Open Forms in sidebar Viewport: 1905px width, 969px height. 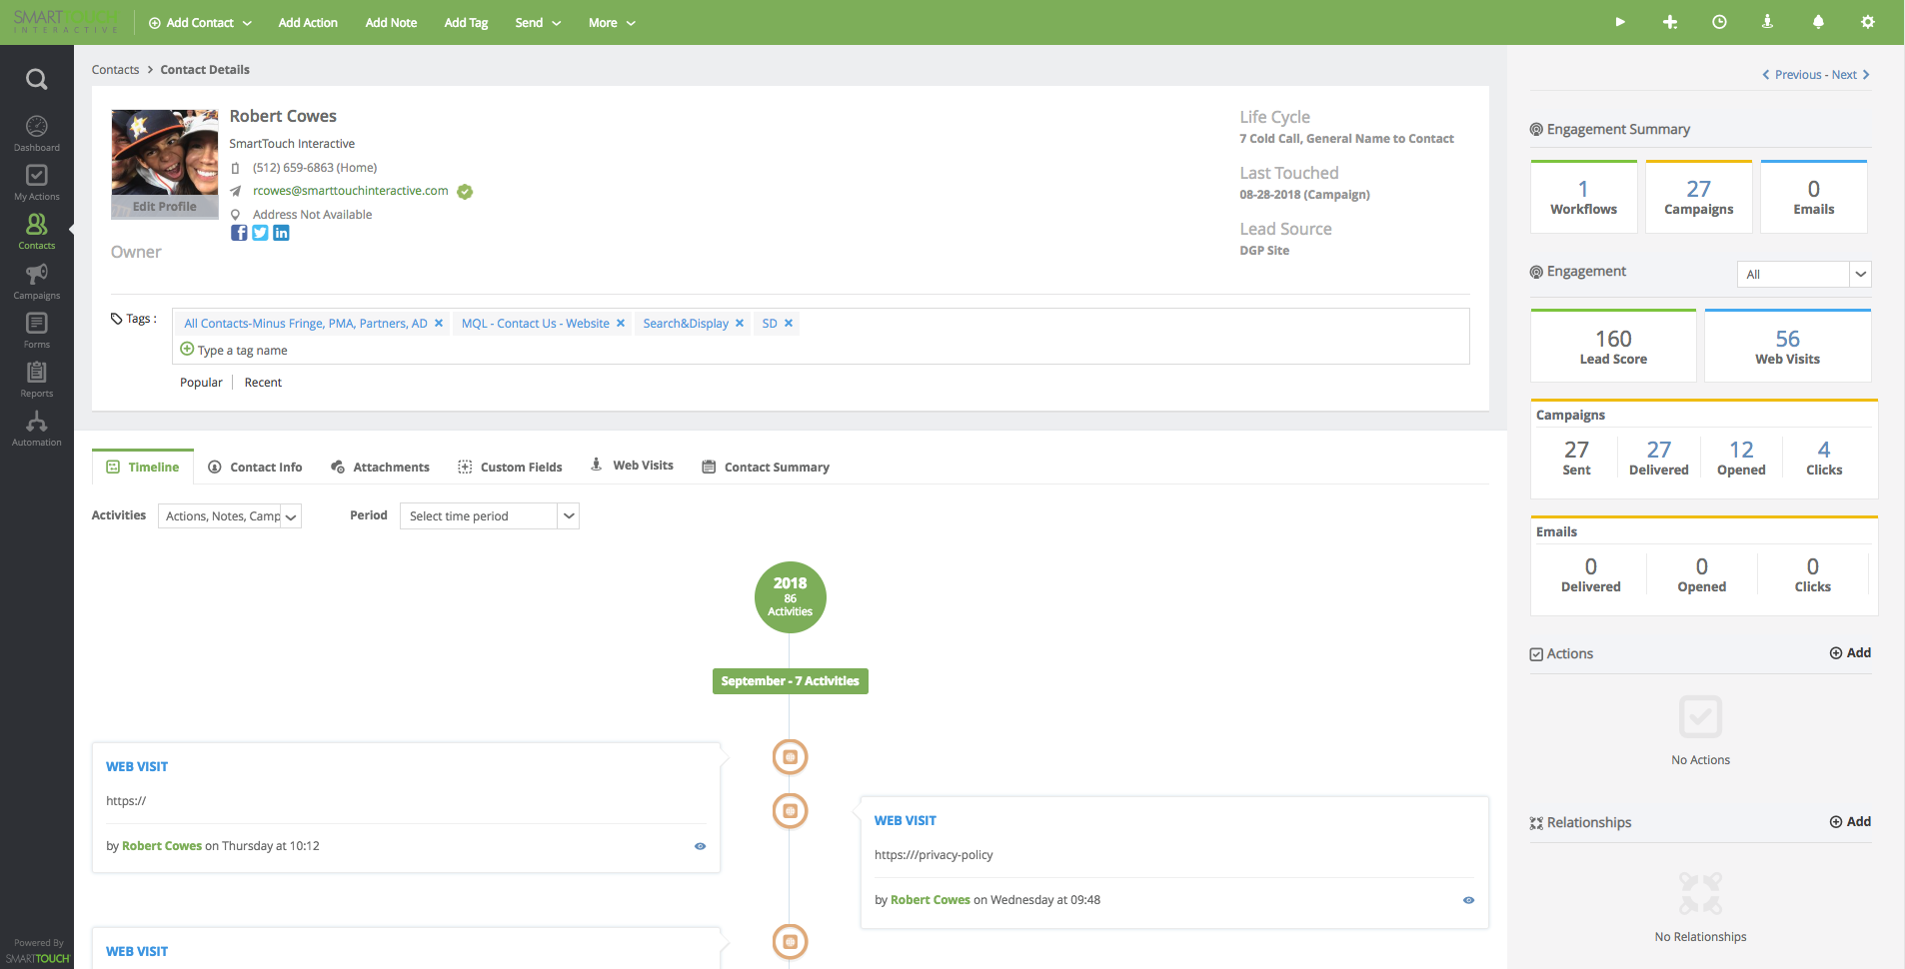(x=37, y=331)
